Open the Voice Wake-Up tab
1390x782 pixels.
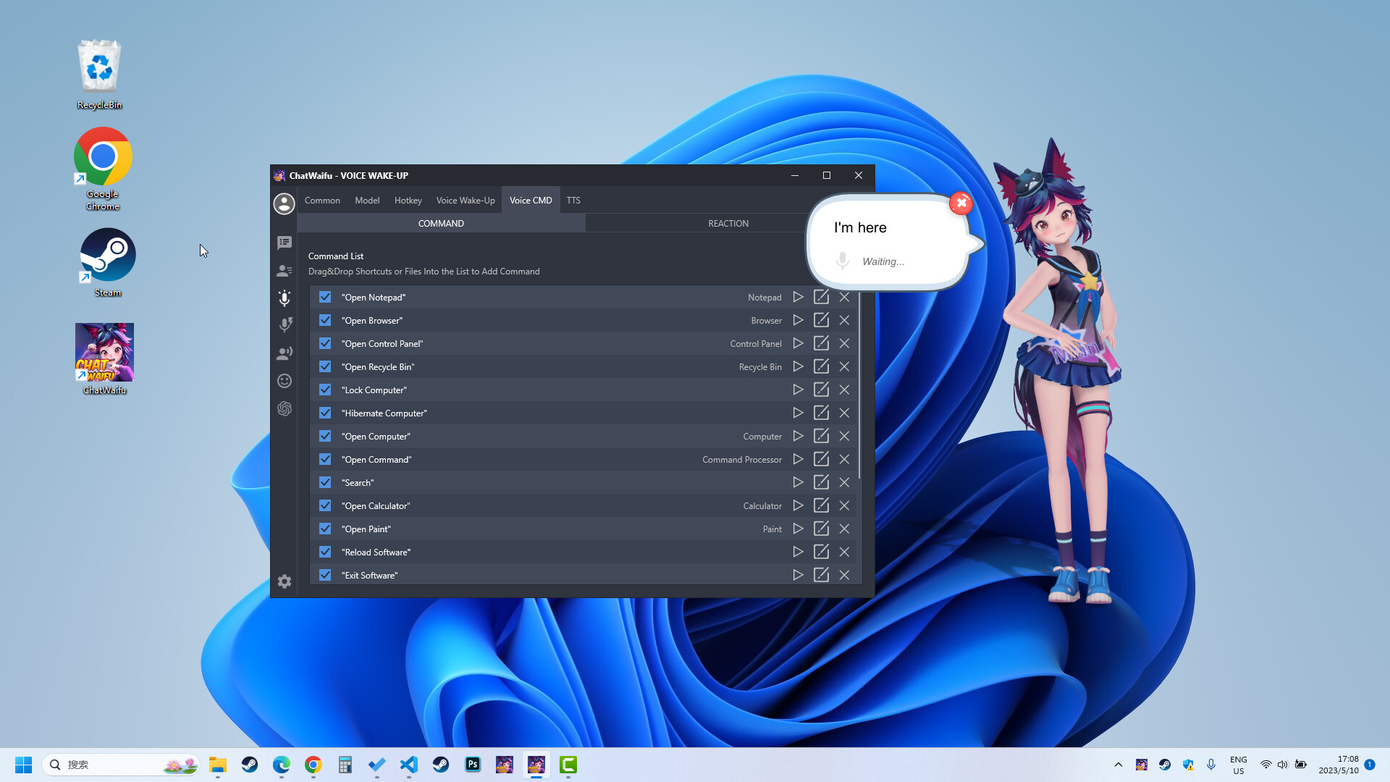[x=465, y=200]
